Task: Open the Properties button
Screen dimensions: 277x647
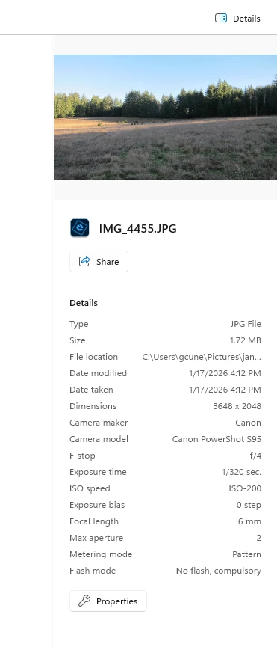Action: (108, 601)
